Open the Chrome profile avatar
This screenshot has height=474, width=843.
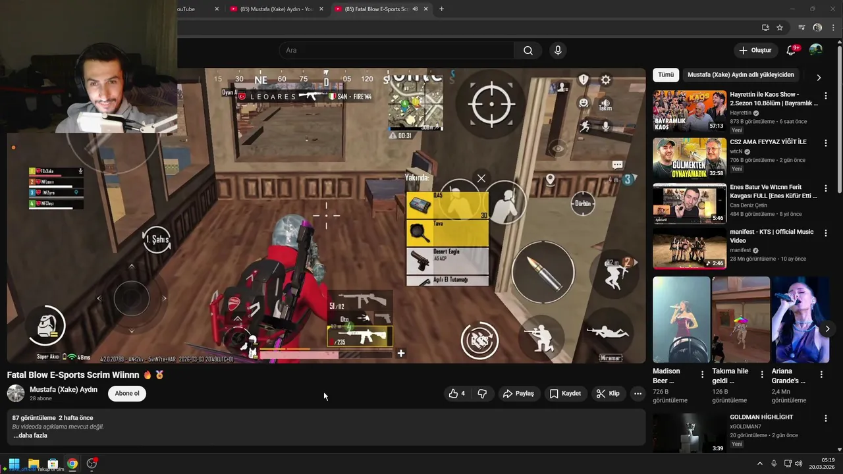pos(817,28)
